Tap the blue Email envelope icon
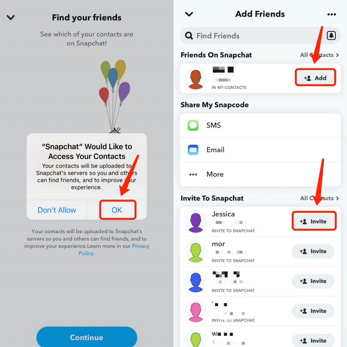347x347 pixels. click(193, 150)
